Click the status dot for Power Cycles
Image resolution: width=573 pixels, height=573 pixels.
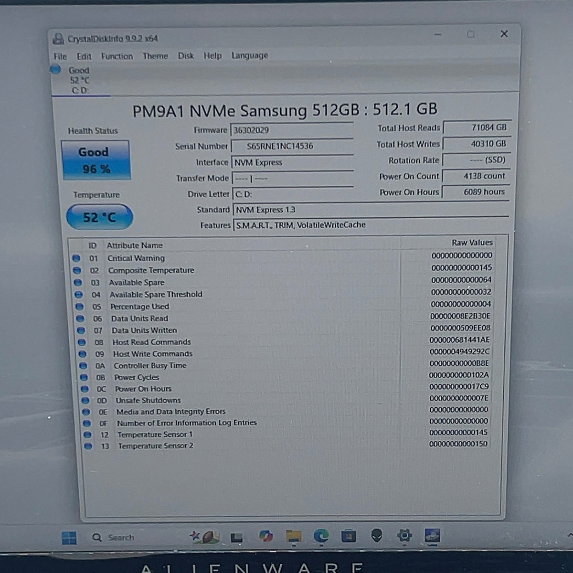pos(84,378)
